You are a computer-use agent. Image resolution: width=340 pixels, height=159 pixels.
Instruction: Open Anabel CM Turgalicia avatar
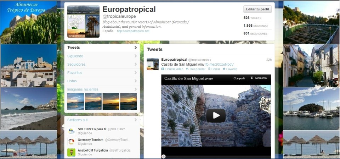click(x=72, y=152)
